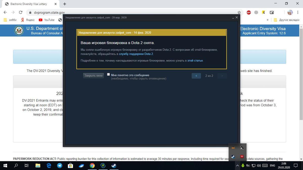Switch input language via ENG indicator

pos(272,165)
